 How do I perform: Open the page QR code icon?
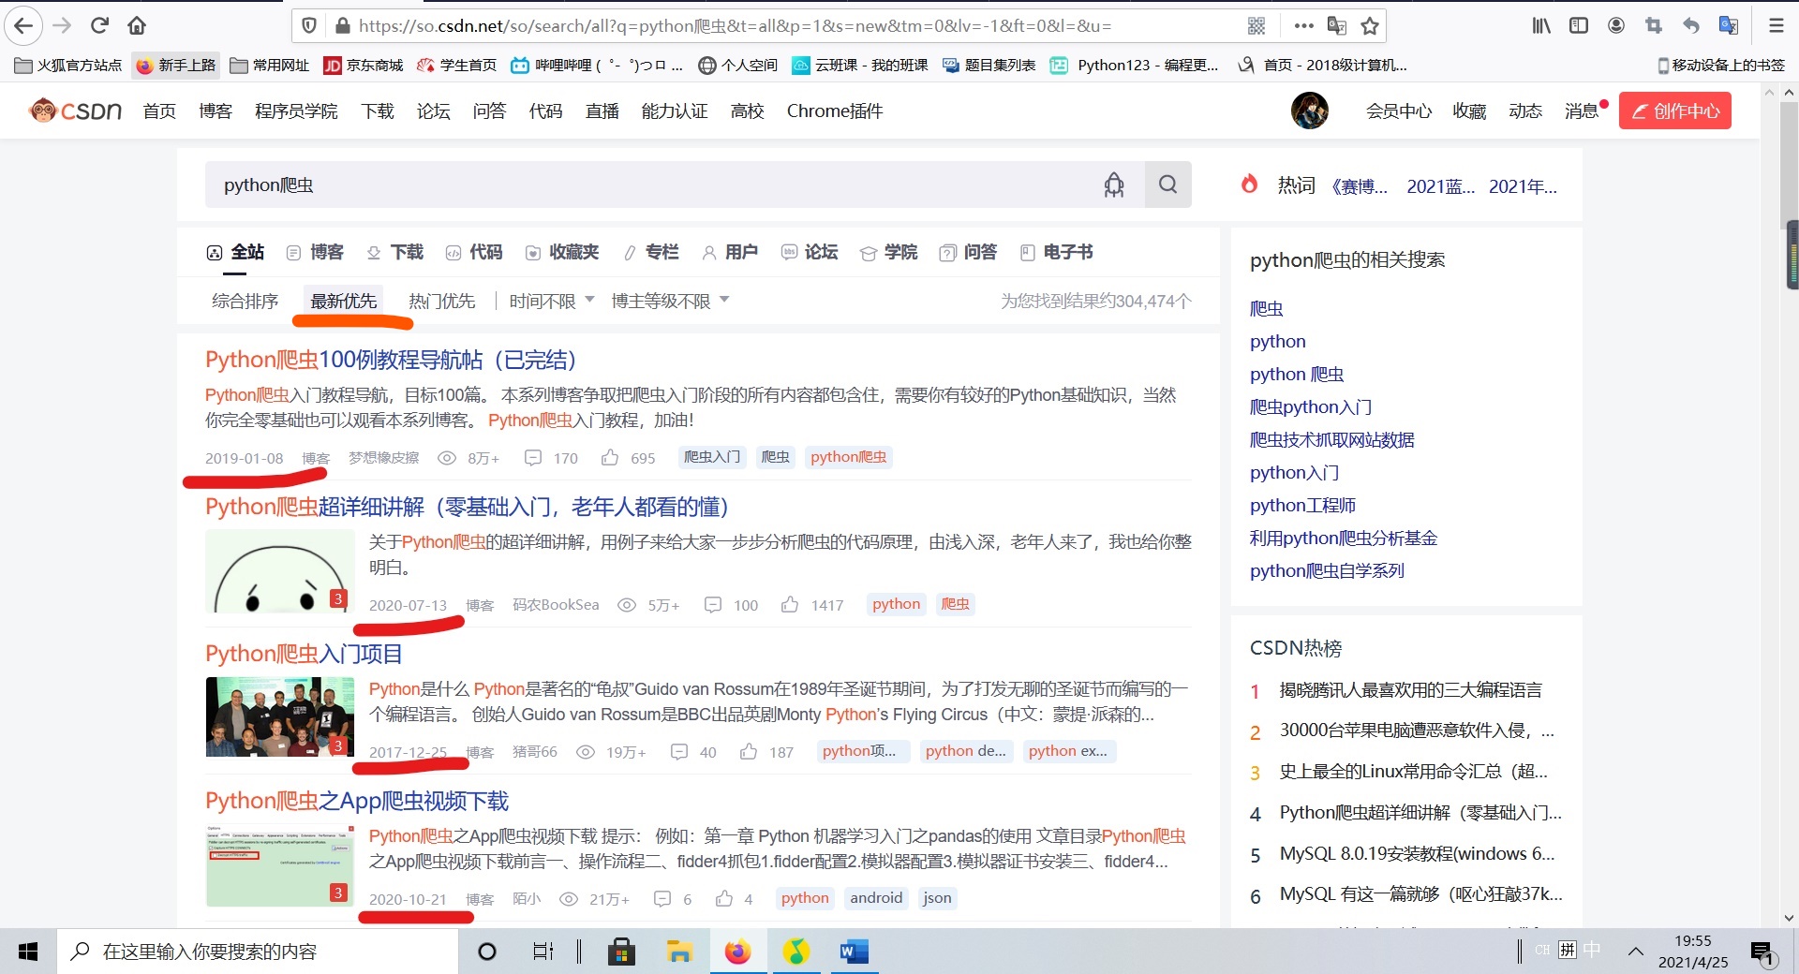(1256, 26)
